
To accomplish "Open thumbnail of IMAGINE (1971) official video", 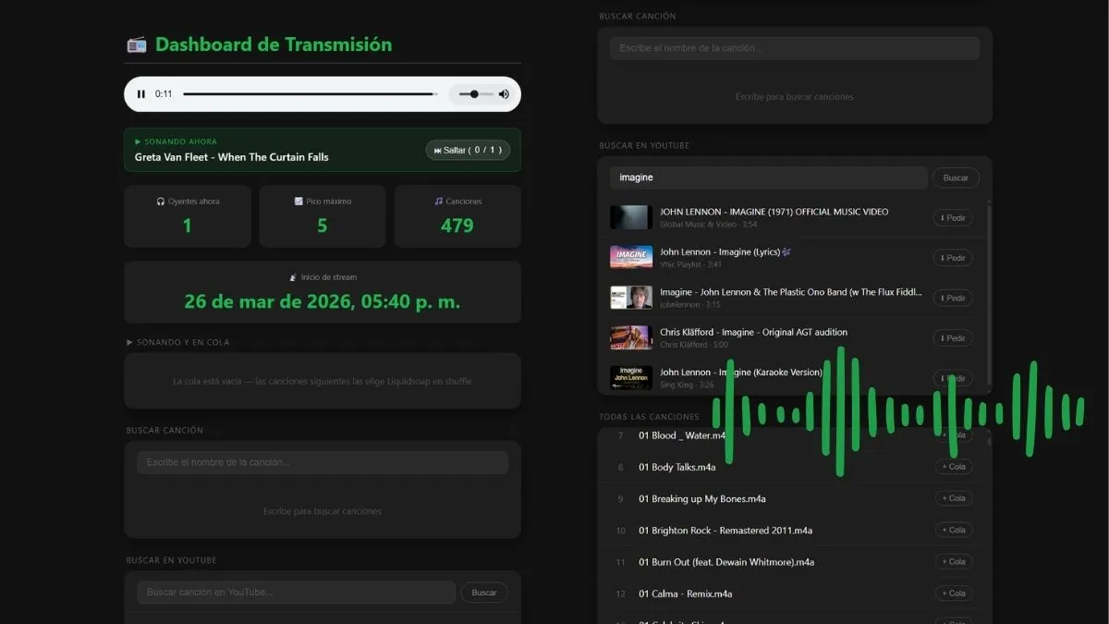I will click(x=631, y=217).
